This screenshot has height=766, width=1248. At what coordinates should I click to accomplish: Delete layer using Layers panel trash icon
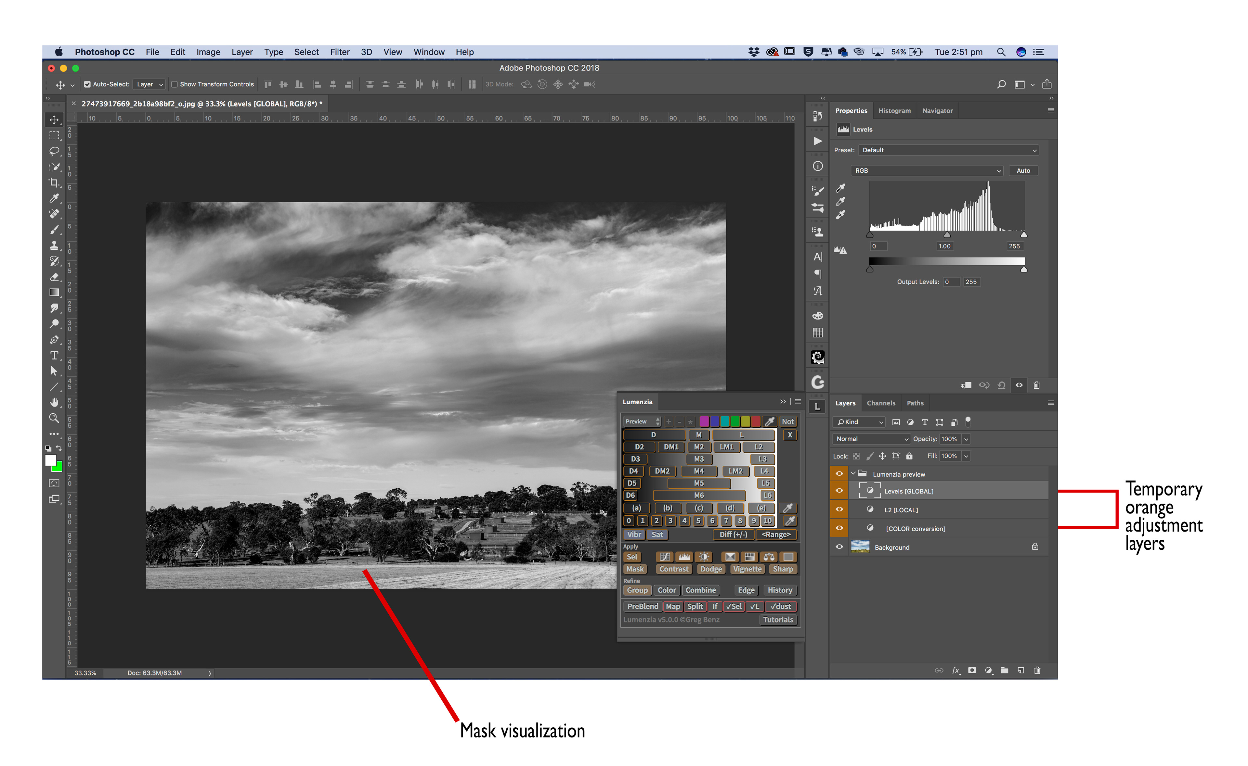pyautogui.click(x=1037, y=671)
